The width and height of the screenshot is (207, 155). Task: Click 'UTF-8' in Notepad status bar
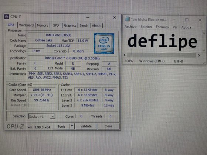(x=178, y=61)
